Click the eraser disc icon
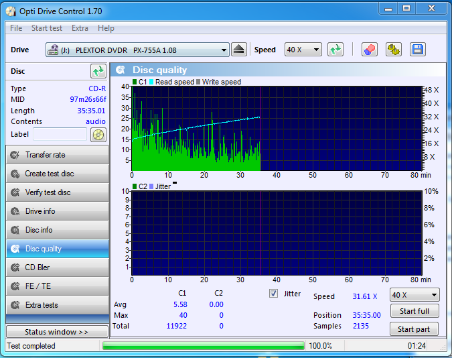This screenshot has height=358, width=452. coord(369,50)
